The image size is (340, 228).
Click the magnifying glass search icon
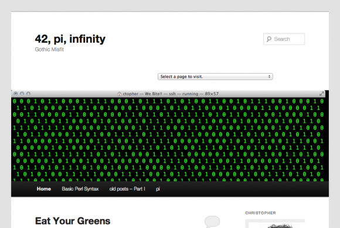click(x=269, y=39)
